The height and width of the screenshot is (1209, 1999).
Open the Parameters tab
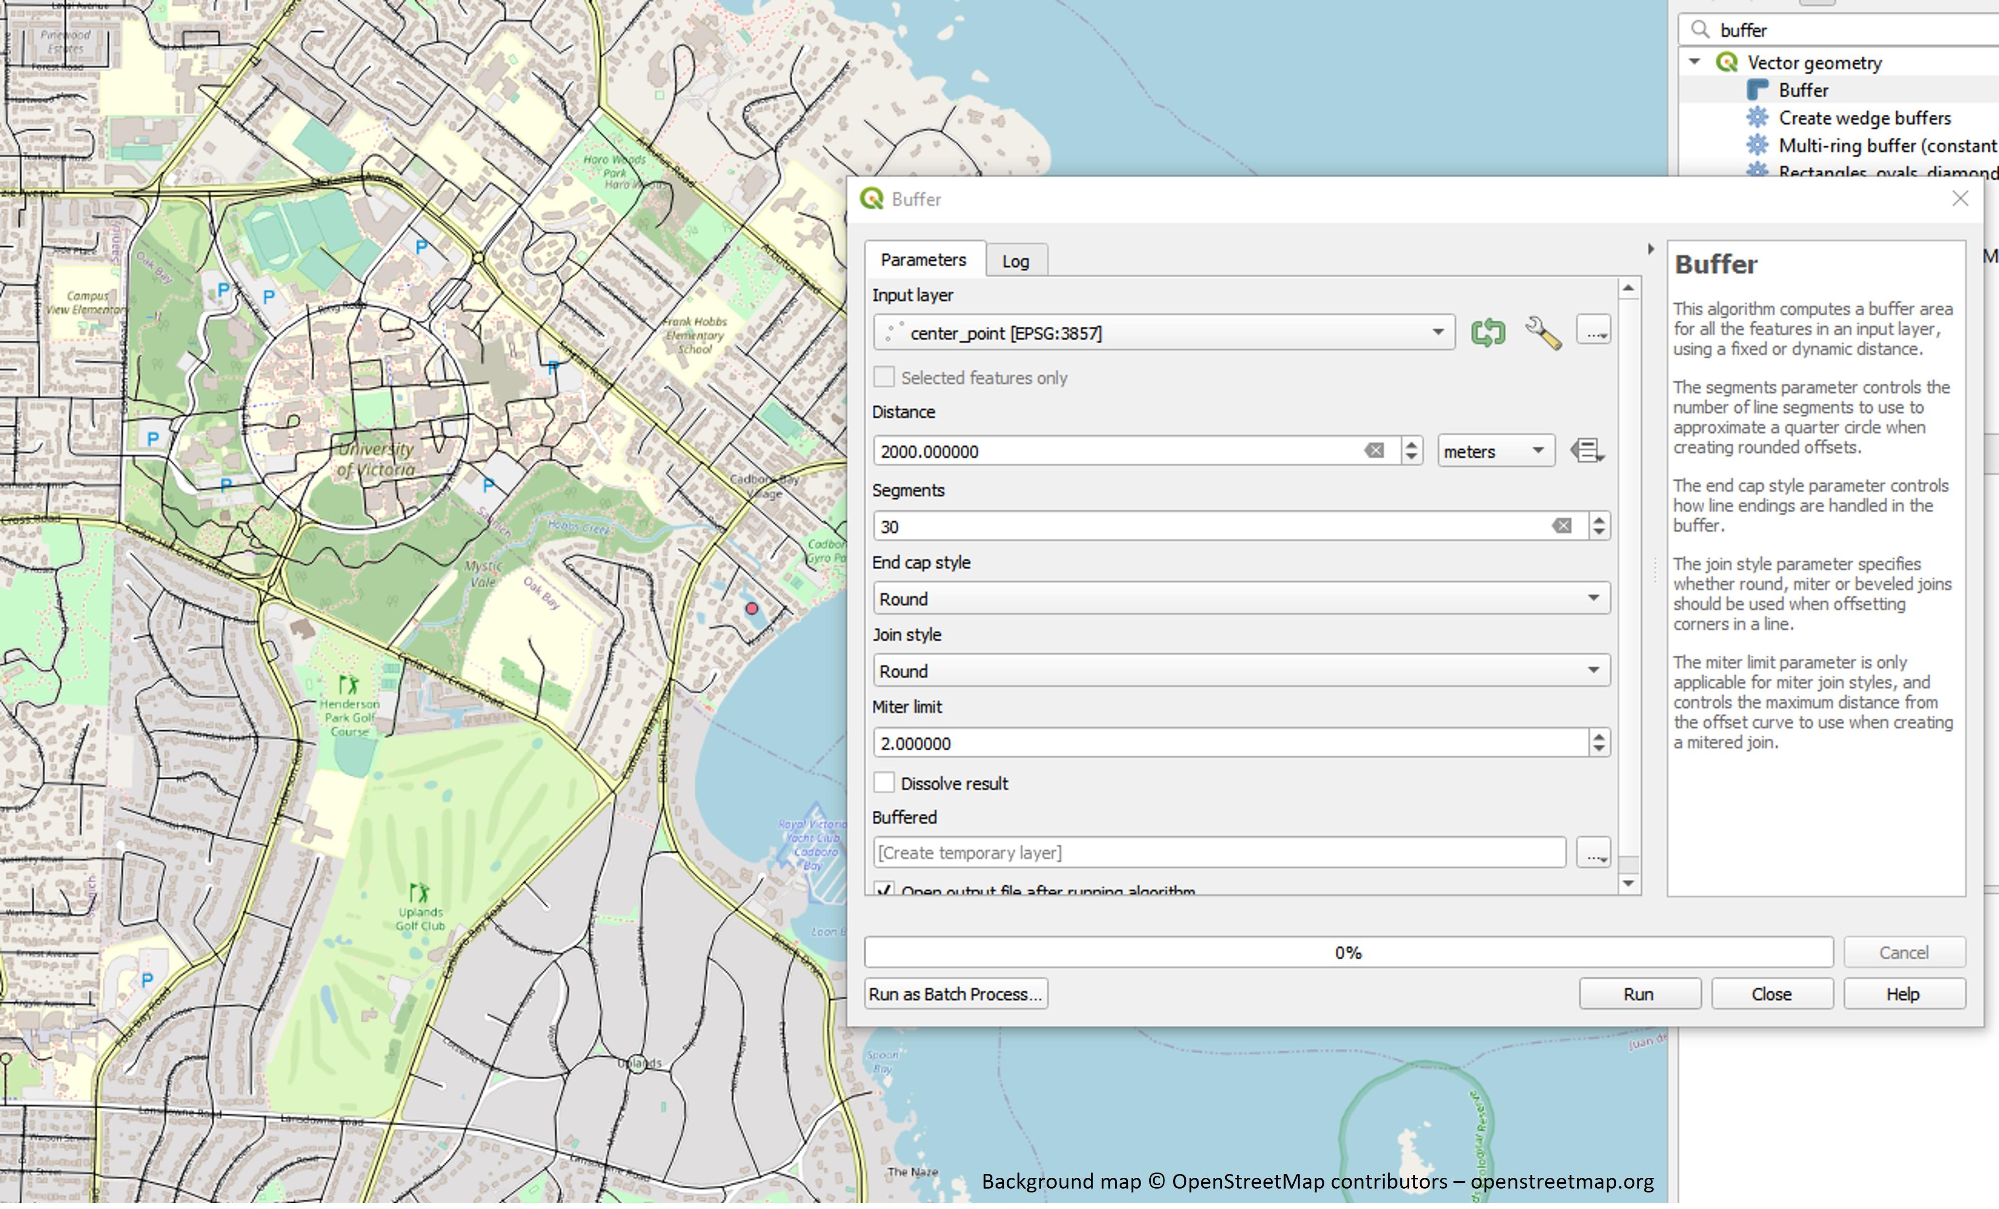(x=923, y=260)
